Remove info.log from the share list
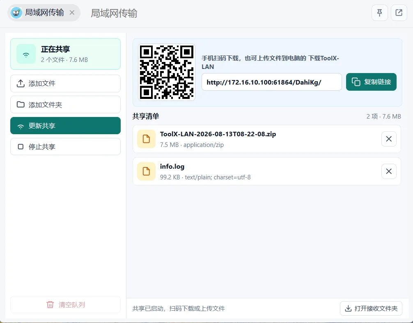413x323 pixels. pos(389,172)
